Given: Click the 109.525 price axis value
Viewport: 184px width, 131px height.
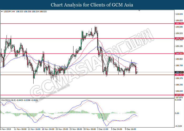Looking at the screenshot, I should click(179, 33).
